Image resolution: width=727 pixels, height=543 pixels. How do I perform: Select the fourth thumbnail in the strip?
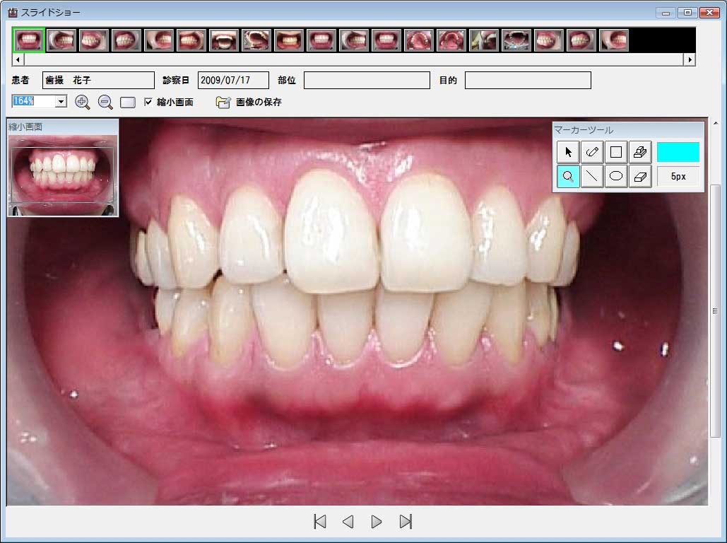tap(126, 40)
